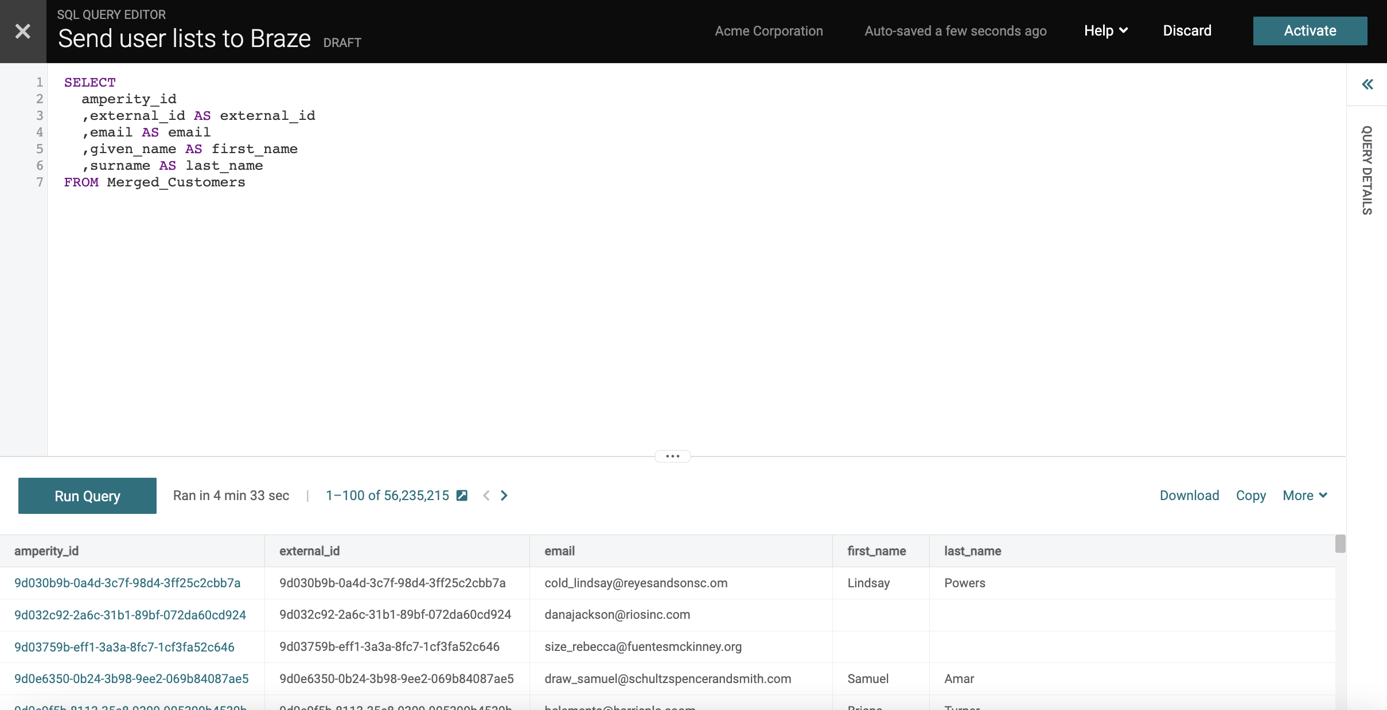Image resolution: width=1387 pixels, height=710 pixels.
Task: Open Amperity ID 9d030b9b-0a4d-3c7f-98d4-3ff25c2cbb7a link
Action: [127, 583]
